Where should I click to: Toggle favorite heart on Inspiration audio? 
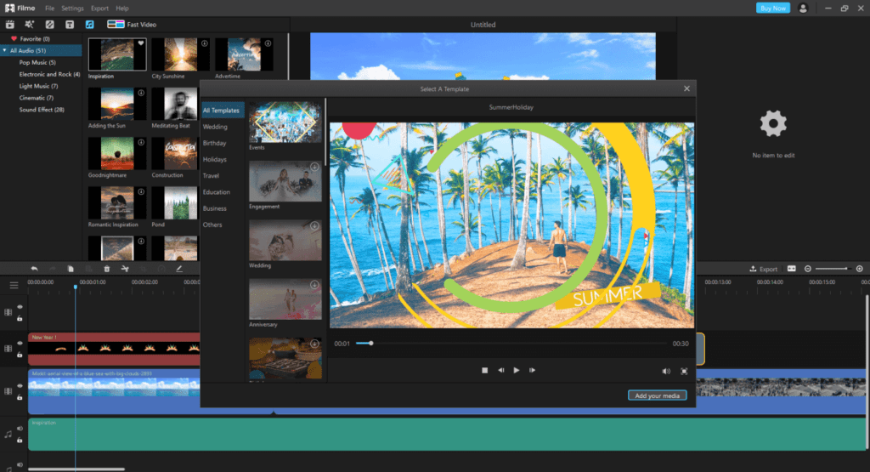[x=142, y=43]
